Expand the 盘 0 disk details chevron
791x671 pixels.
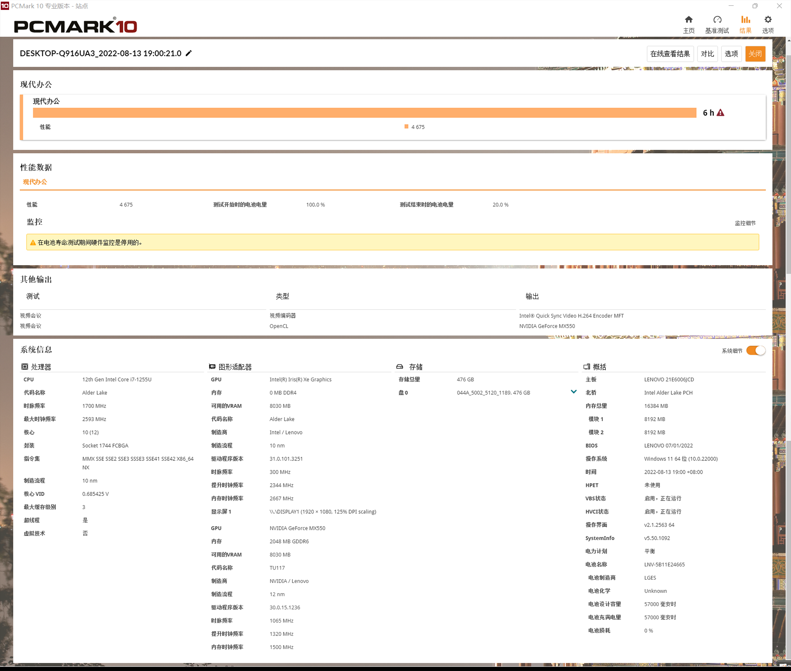[574, 392]
